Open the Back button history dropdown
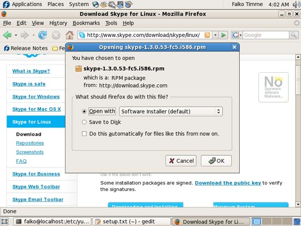This screenshot has width=301, height=226. click(x=16, y=36)
